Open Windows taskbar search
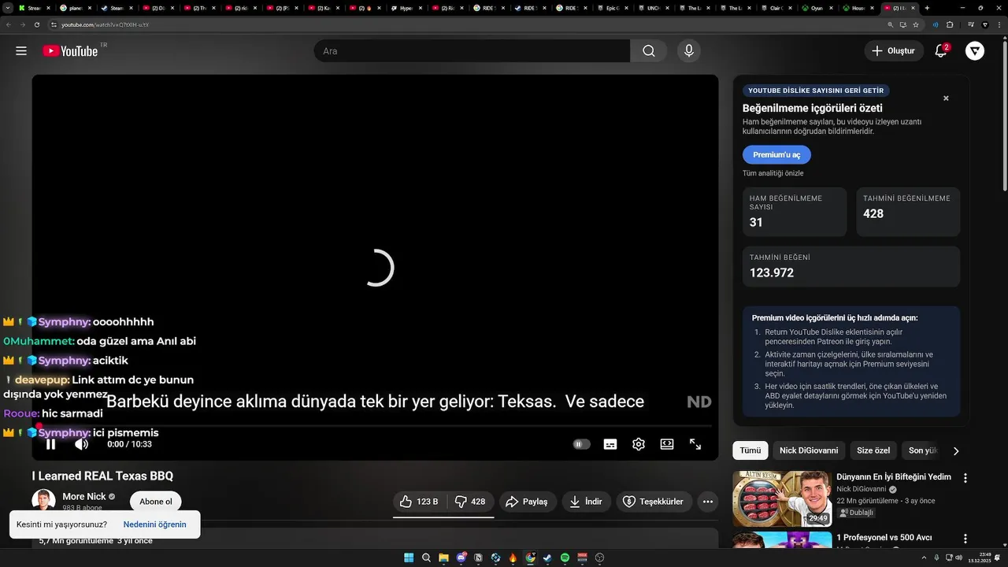This screenshot has width=1008, height=567. (x=426, y=558)
